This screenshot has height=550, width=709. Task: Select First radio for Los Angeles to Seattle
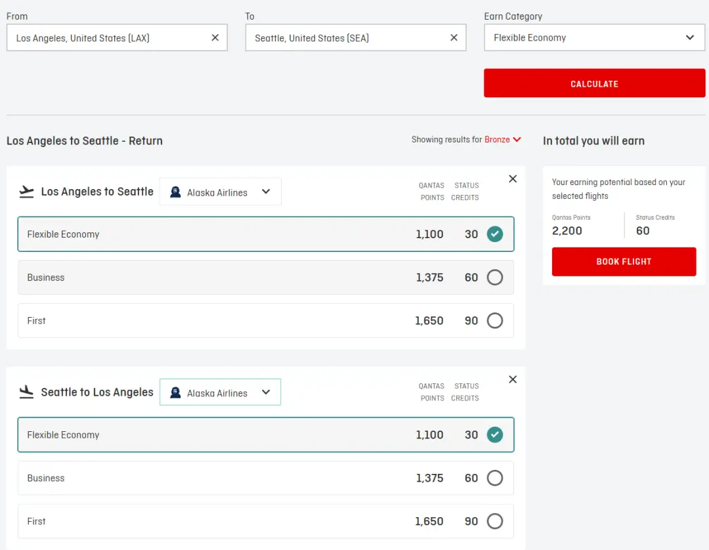495,321
